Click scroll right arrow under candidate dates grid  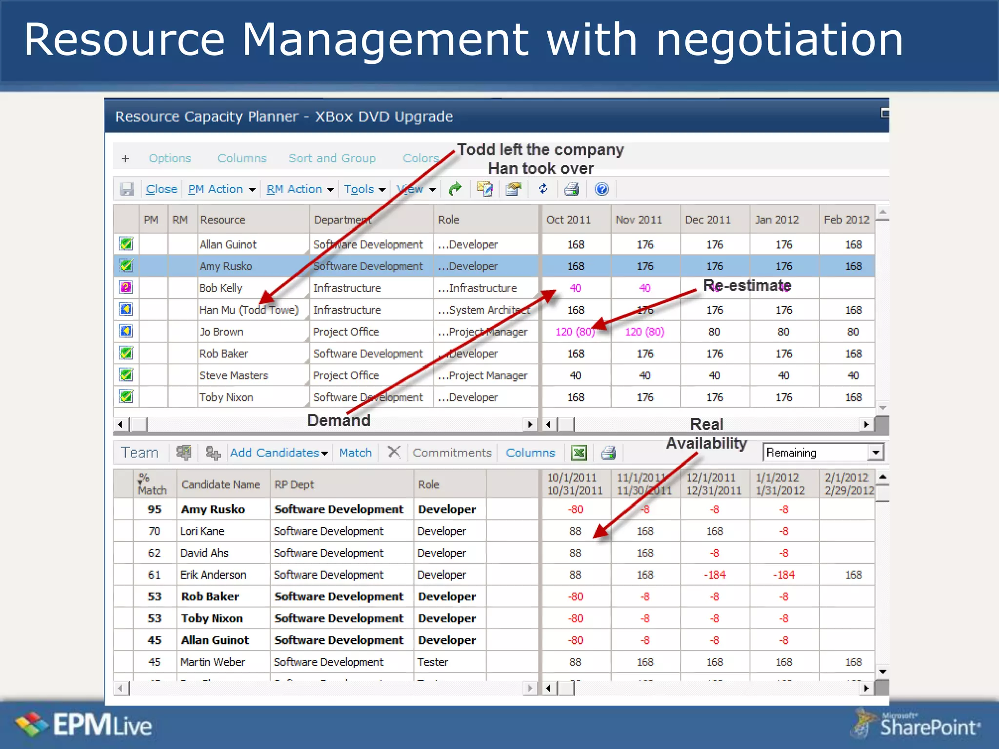pos(866,688)
